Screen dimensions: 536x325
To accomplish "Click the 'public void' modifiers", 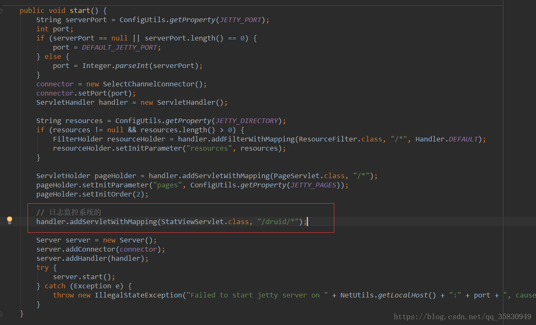I will coord(43,10).
